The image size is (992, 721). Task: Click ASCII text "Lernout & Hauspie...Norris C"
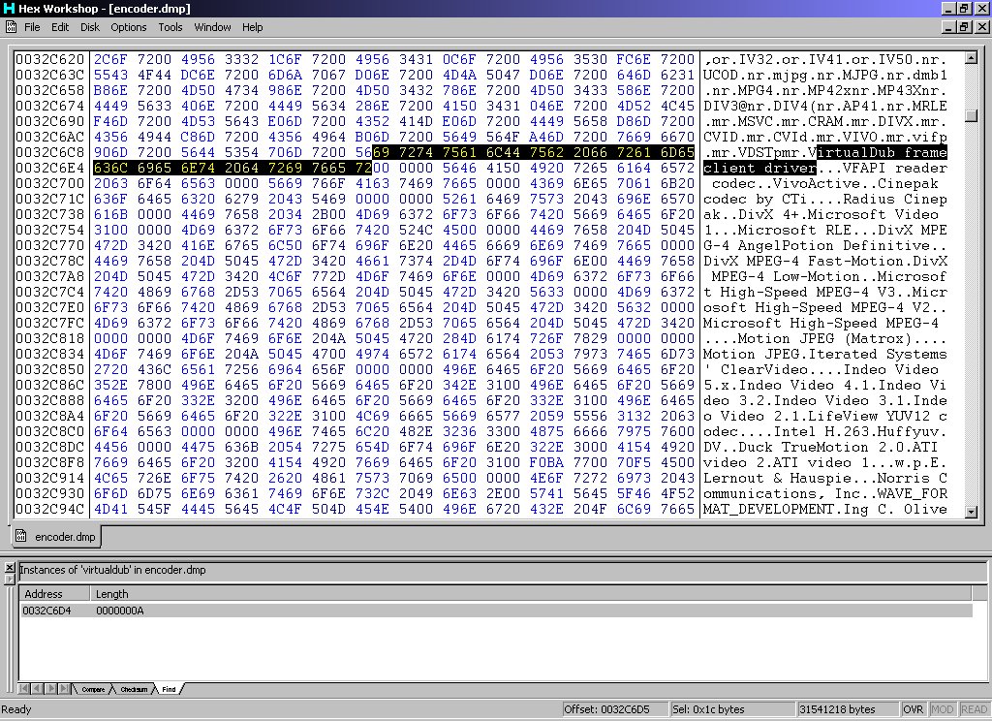click(825, 478)
